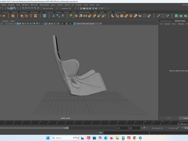Screen dimensions: 188x141
Task: Click the sweep mesh star shelf icon
Action: pyautogui.click(x=22, y=16)
